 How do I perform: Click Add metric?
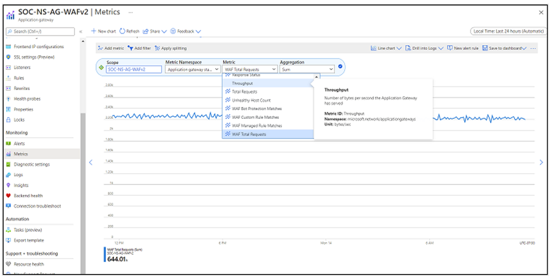(111, 48)
